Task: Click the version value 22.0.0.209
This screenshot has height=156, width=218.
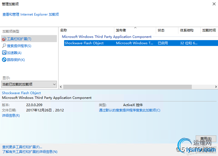Action: 34,105
